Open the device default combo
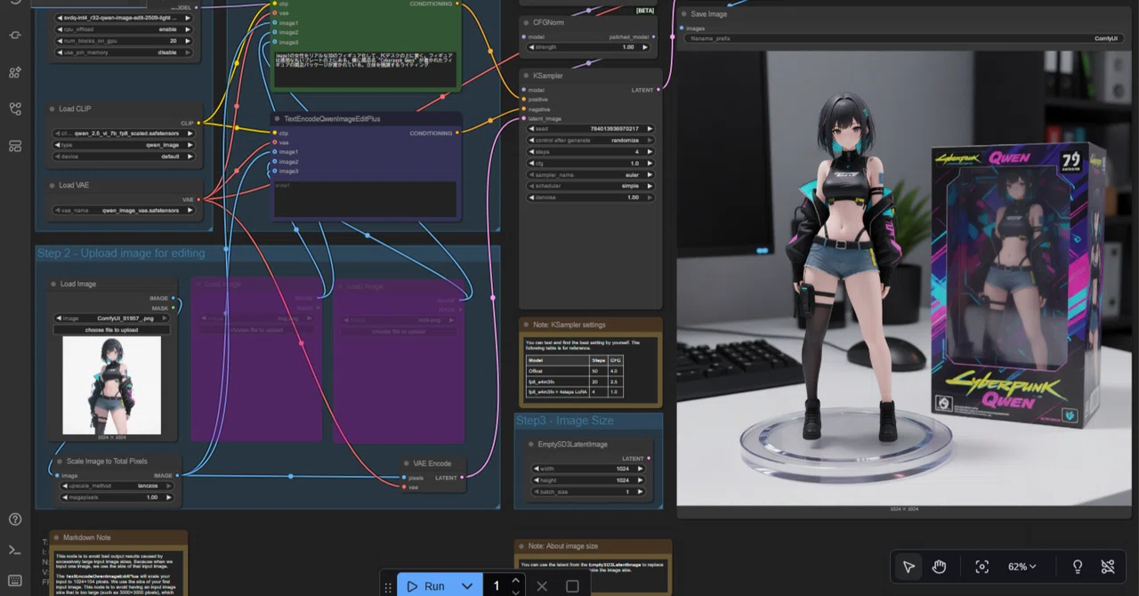The image size is (1139, 596). pos(125,157)
